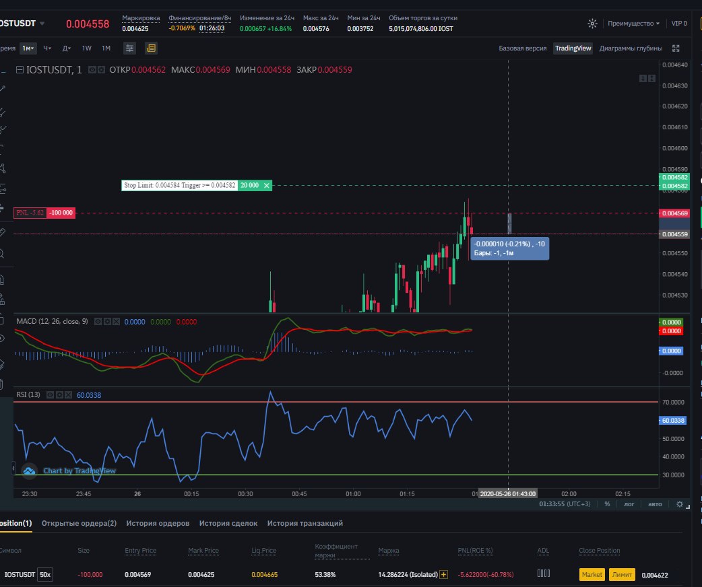This screenshot has height=587, width=702.
Task: Delete drawings with trash icon
Action: pos(2,384)
